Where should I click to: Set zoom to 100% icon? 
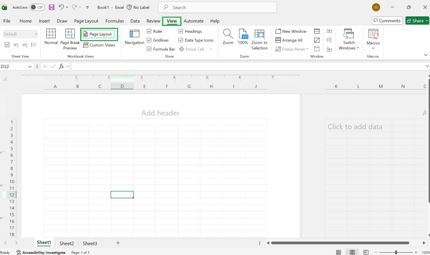click(243, 34)
